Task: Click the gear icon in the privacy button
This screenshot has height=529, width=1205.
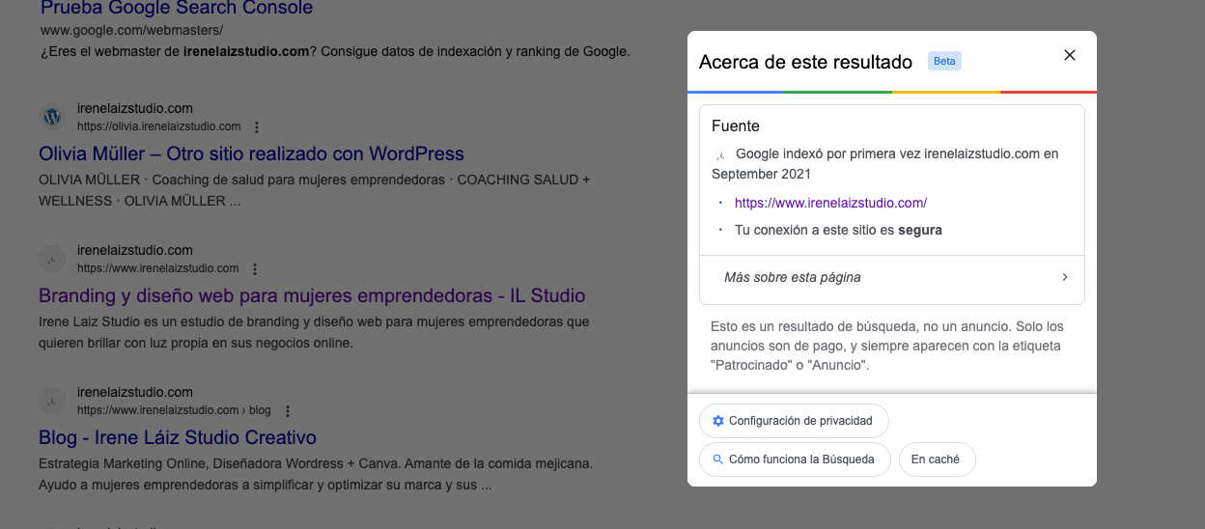Action: 717,421
